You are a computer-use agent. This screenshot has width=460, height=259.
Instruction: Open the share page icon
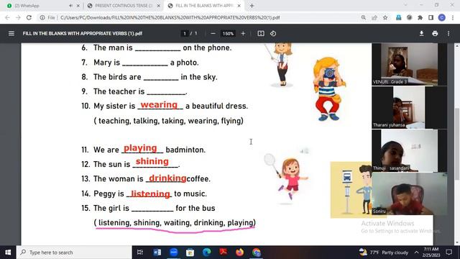click(x=374, y=17)
